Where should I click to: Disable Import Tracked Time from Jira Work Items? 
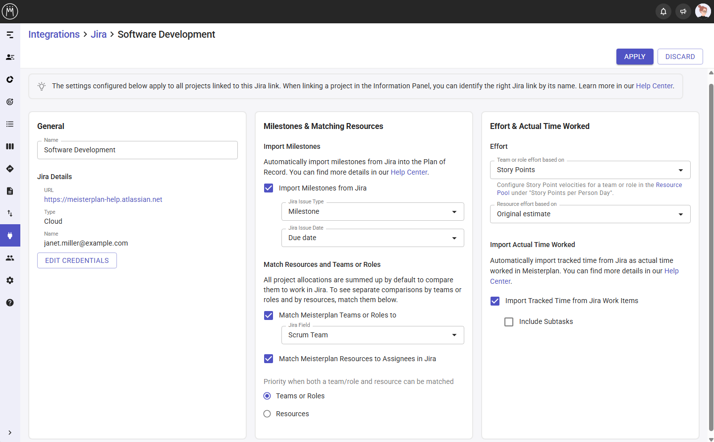click(x=494, y=301)
